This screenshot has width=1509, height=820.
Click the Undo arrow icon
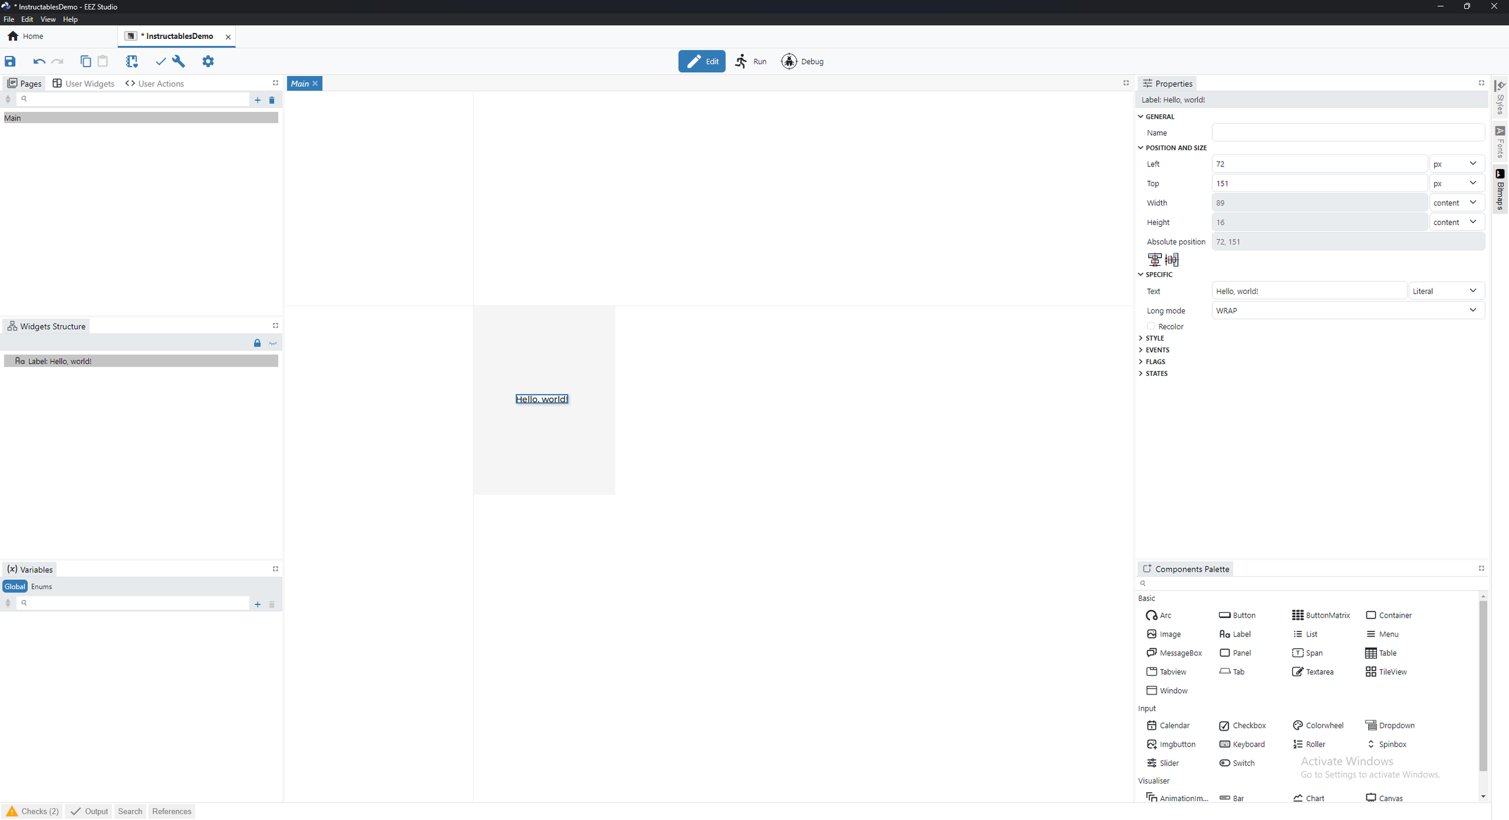click(39, 61)
